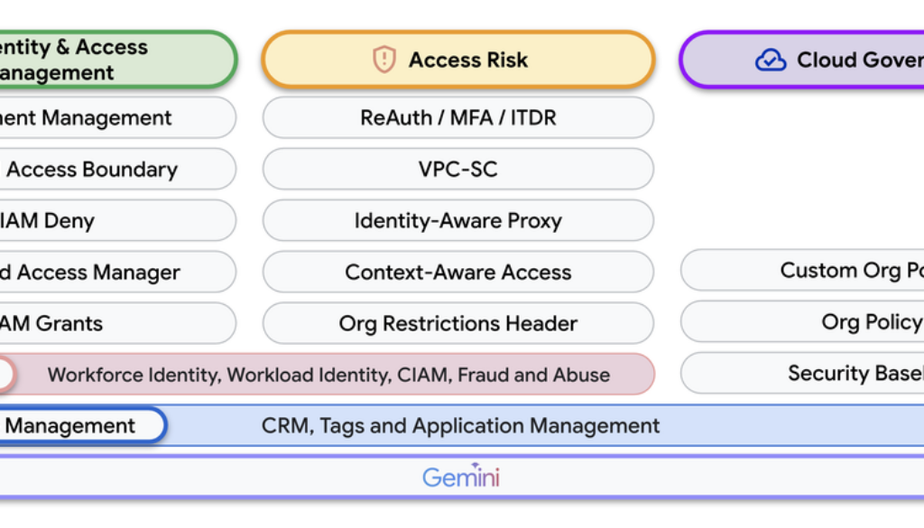Click the blue-outlined Management label
Viewport: 924px width, 528px height.
click(x=72, y=426)
